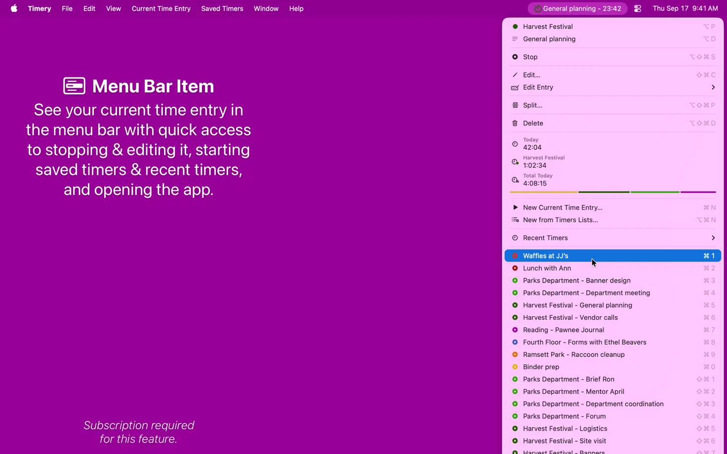Click the Delete trash icon
The width and height of the screenshot is (727, 454).
point(515,123)
